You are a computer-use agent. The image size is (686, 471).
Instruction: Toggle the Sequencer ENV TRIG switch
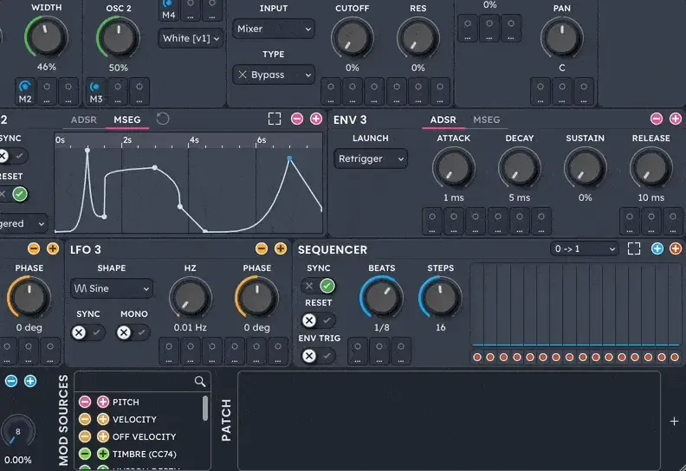319,356
